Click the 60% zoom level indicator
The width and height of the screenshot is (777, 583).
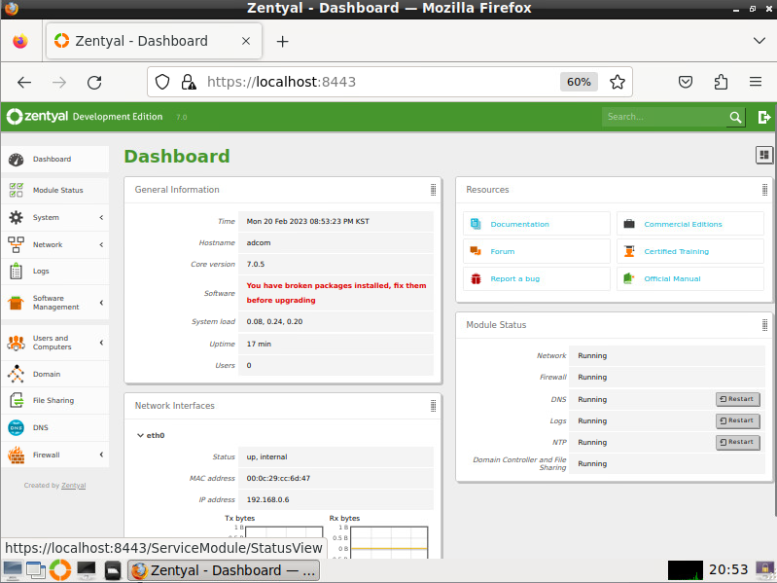click(x=579, y=82)
